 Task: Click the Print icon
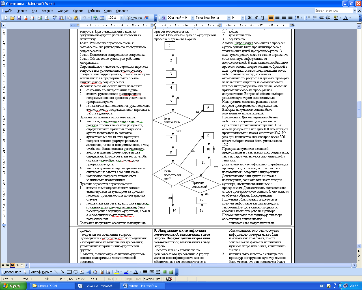pos(40,18)
